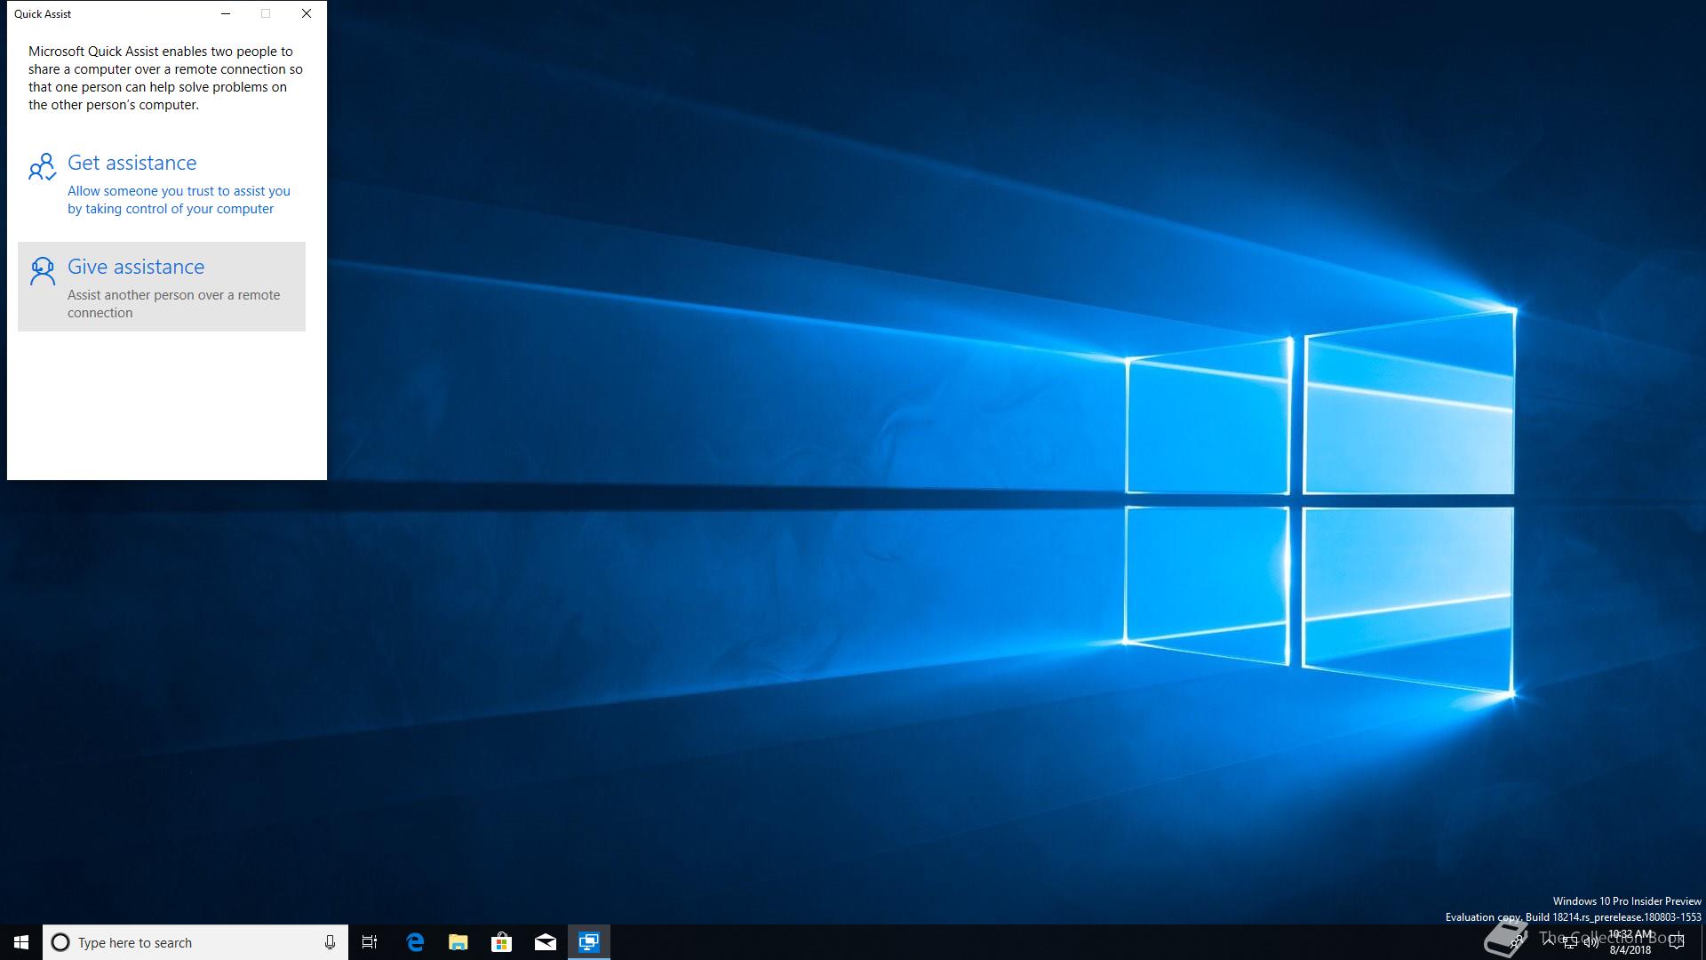
Task: Click the Get assistance link
Action: tap(132, 163)
